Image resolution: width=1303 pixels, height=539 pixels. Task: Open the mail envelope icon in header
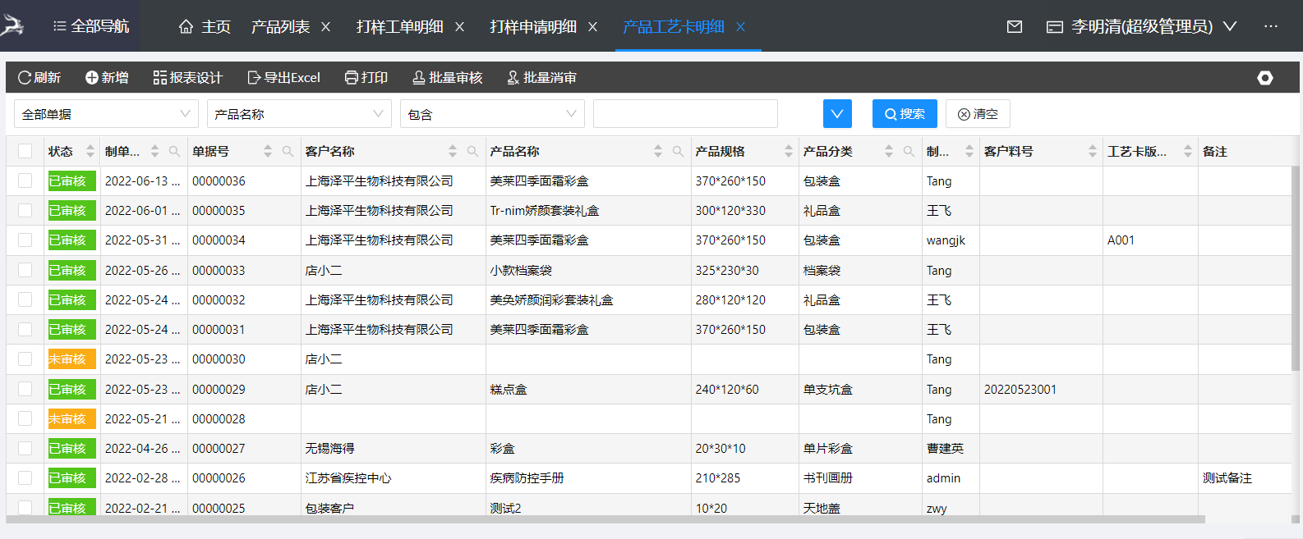coord(1015,27)
